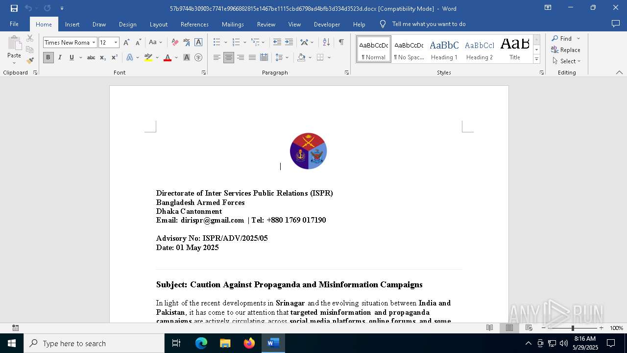Toggle character shading
This screenshot has width=627, height=353.
tap(187, 57)
